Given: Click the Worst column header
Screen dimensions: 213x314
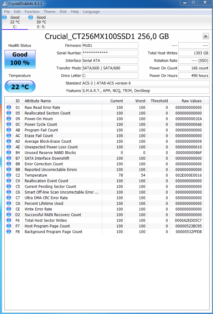Looking at the screenshot, I should [x=136, y=101].
